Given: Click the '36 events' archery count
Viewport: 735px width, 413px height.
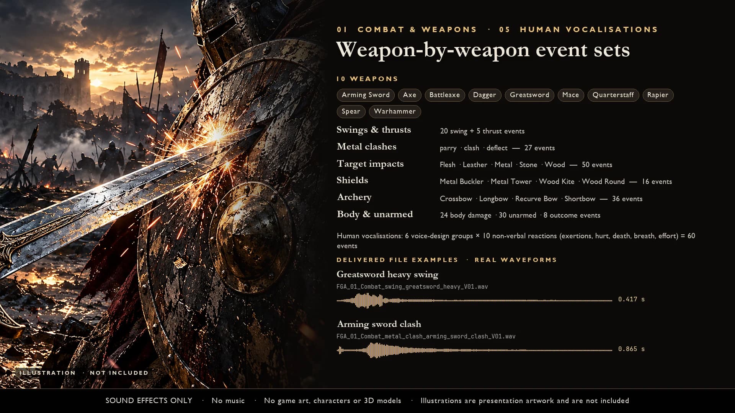Looking at the screenshot, I should click(627, 199).
